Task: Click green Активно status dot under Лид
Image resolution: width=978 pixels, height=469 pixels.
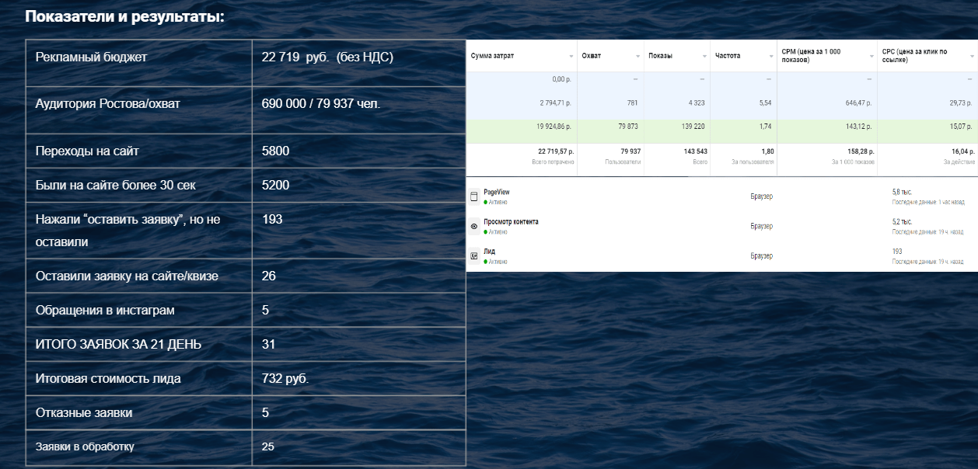Action: tap(486, 262)
